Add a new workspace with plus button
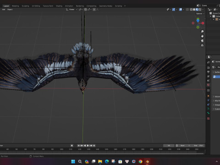The height and width of the screenshot is (165, 220). coord(125,6)
